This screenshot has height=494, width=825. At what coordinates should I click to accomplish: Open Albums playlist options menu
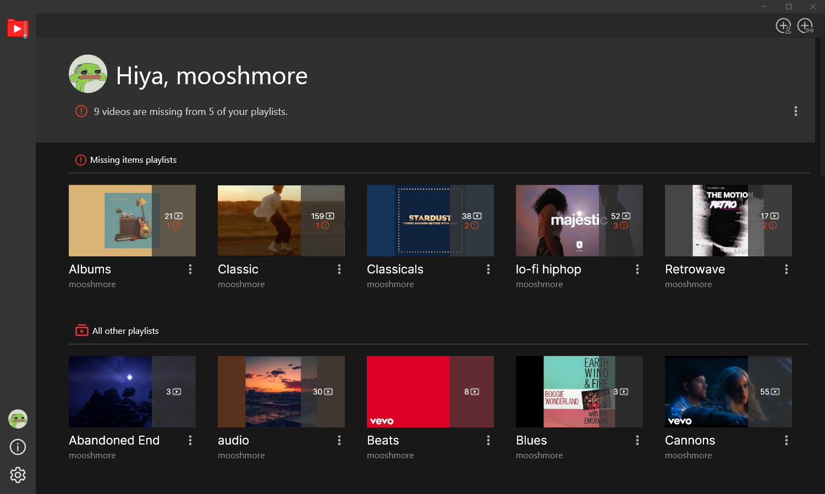pyautogui.click(x=190, y=269)
